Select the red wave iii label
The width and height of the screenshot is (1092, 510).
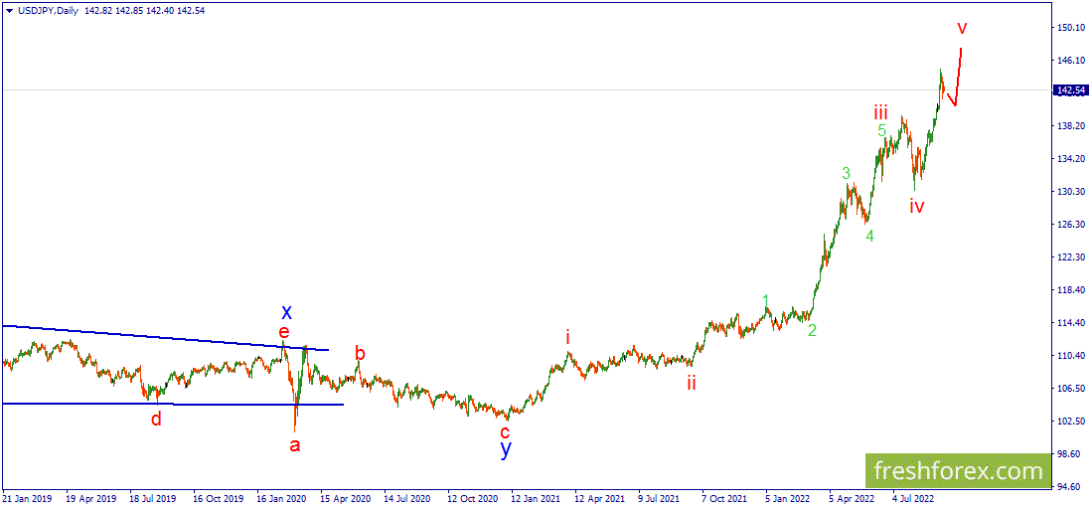click(x=880, y=110)
